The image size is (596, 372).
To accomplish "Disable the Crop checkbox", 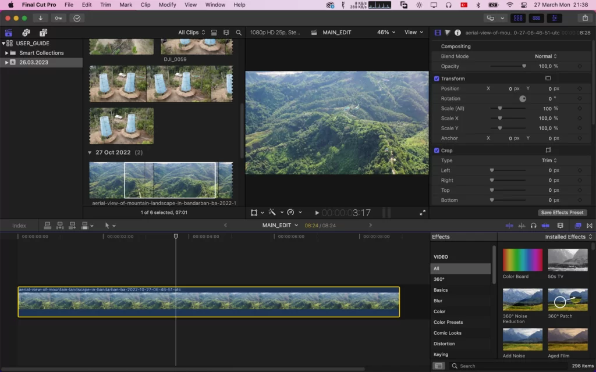I will [437, 151].
